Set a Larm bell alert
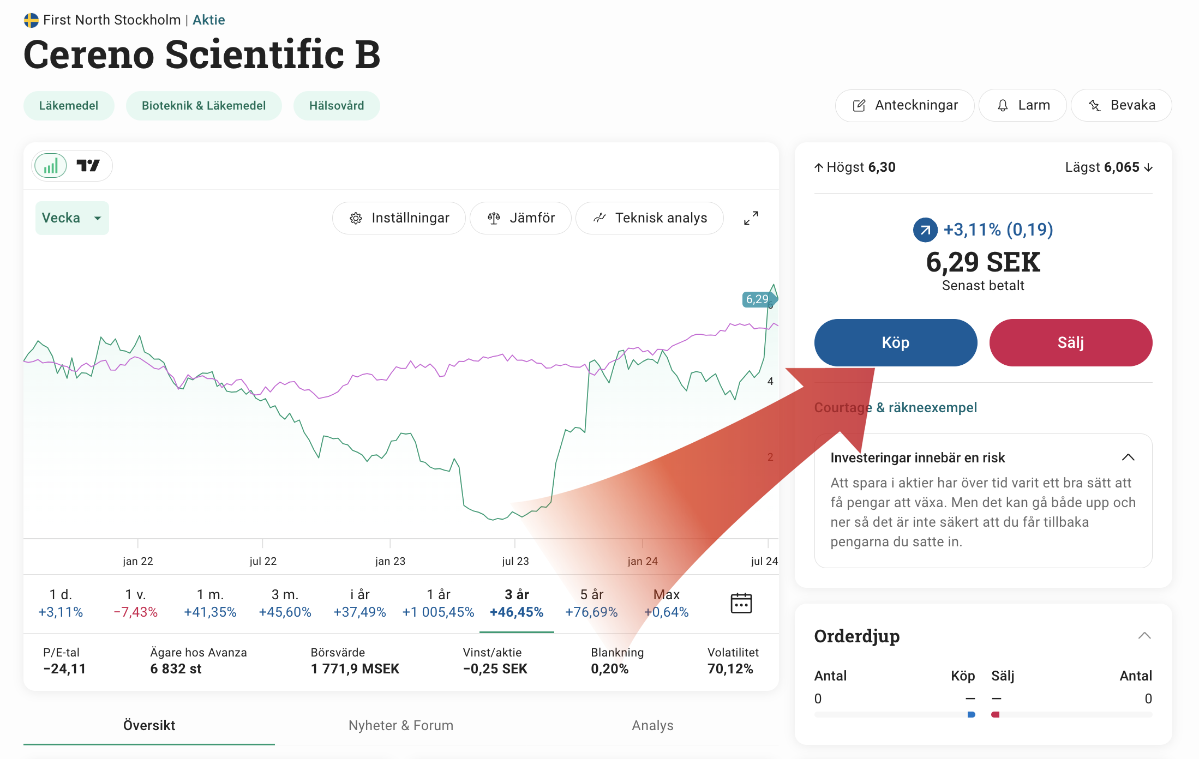Screen dimensions: 1199x759 [x=1022, y=105]
